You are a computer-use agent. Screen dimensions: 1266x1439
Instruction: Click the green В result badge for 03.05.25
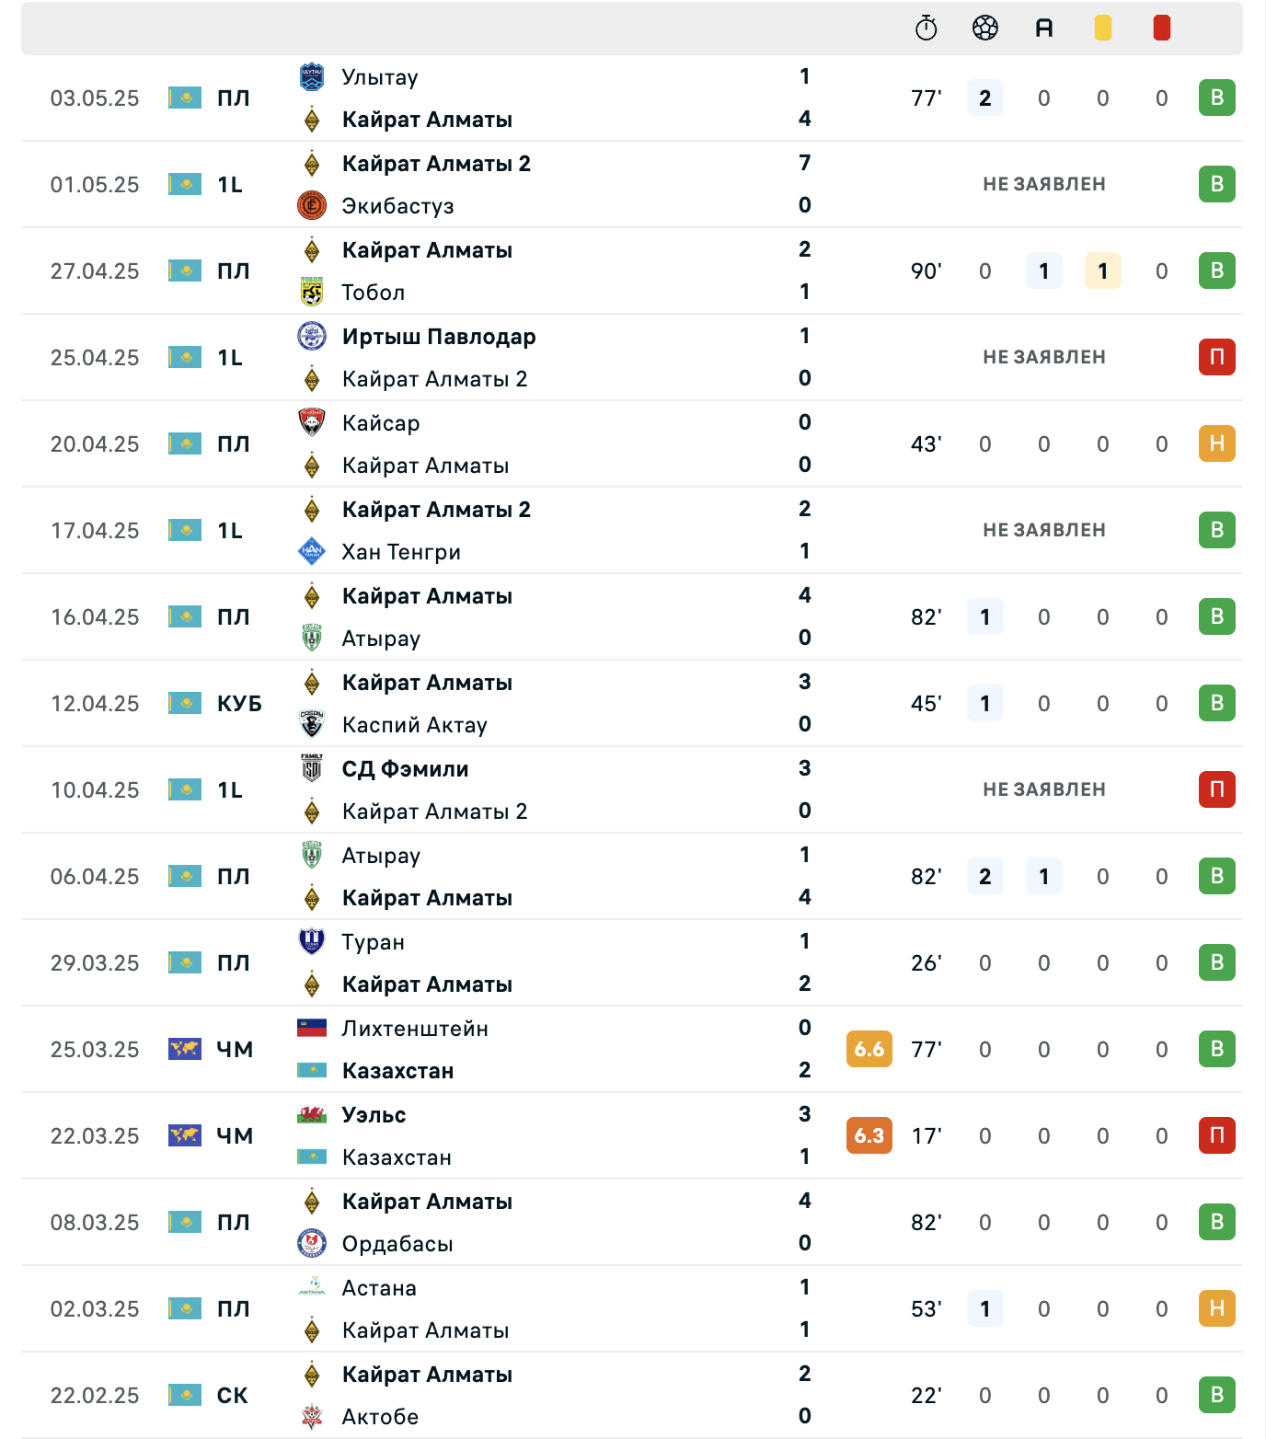1216,98
